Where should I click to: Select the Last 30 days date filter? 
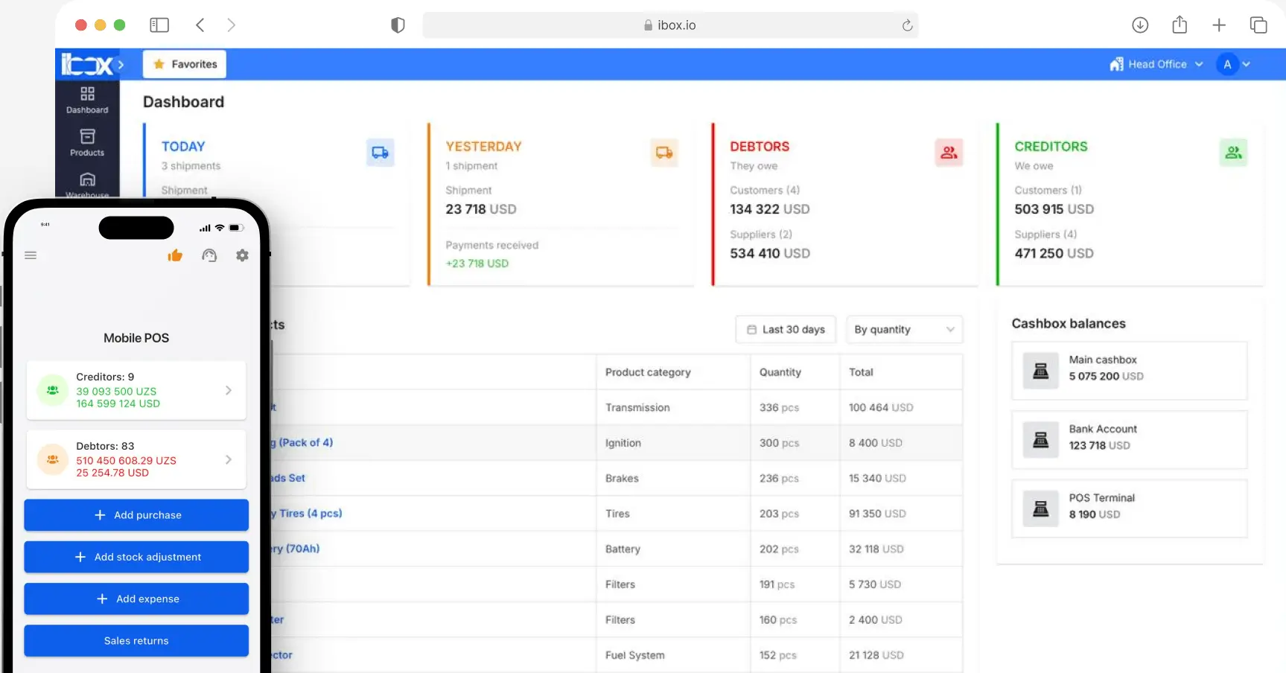(785, 329)
